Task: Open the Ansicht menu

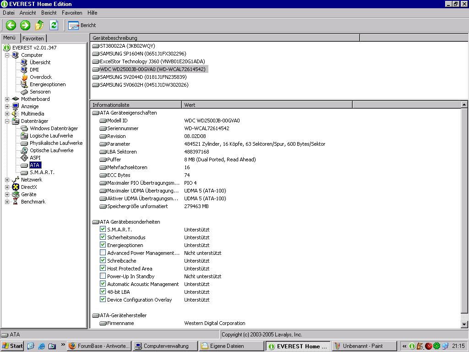Action: 27,13
